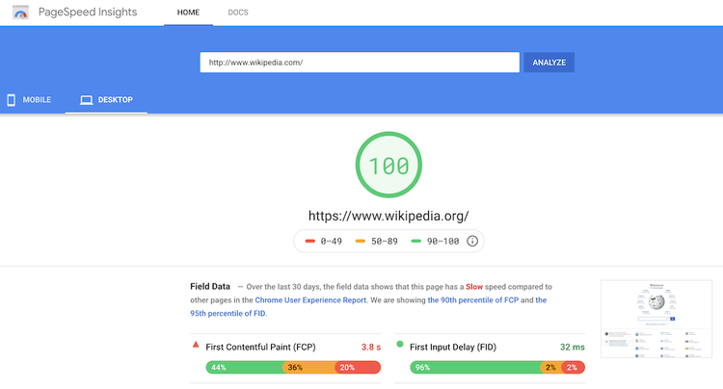The image size is (723, 389).
Task: Open the DOCS tab
Action: (x=238, y=13)
